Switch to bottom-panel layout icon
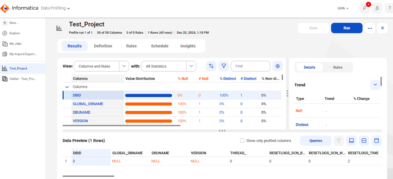 click(351, 141)
